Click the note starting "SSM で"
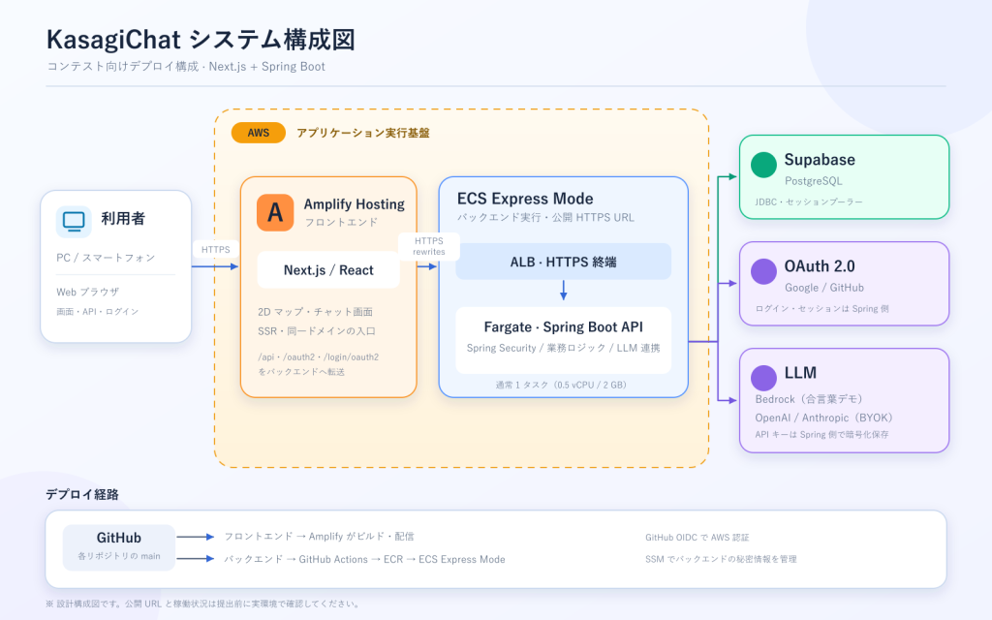The width and height of the screenshot is (992, 620). (x=721, y=559)
